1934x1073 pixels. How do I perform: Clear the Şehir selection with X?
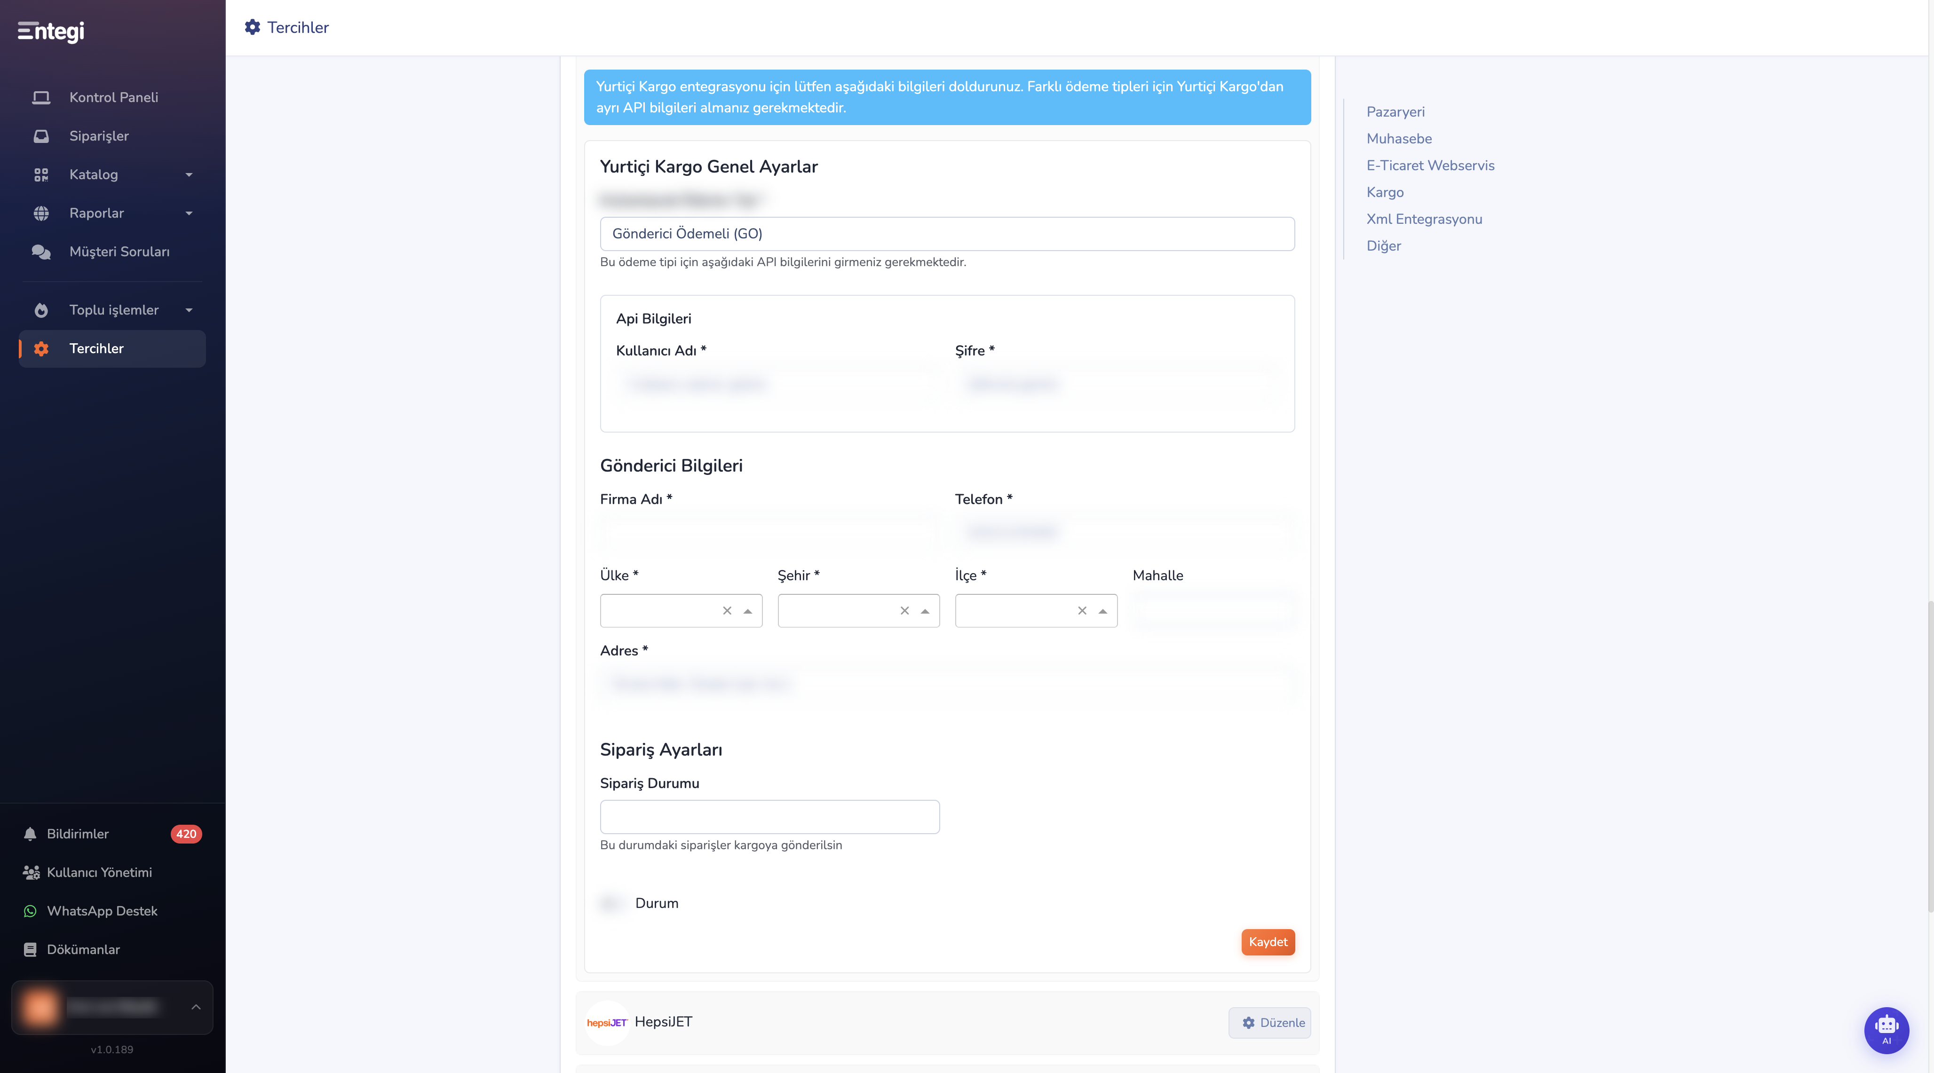coord(905,611)
